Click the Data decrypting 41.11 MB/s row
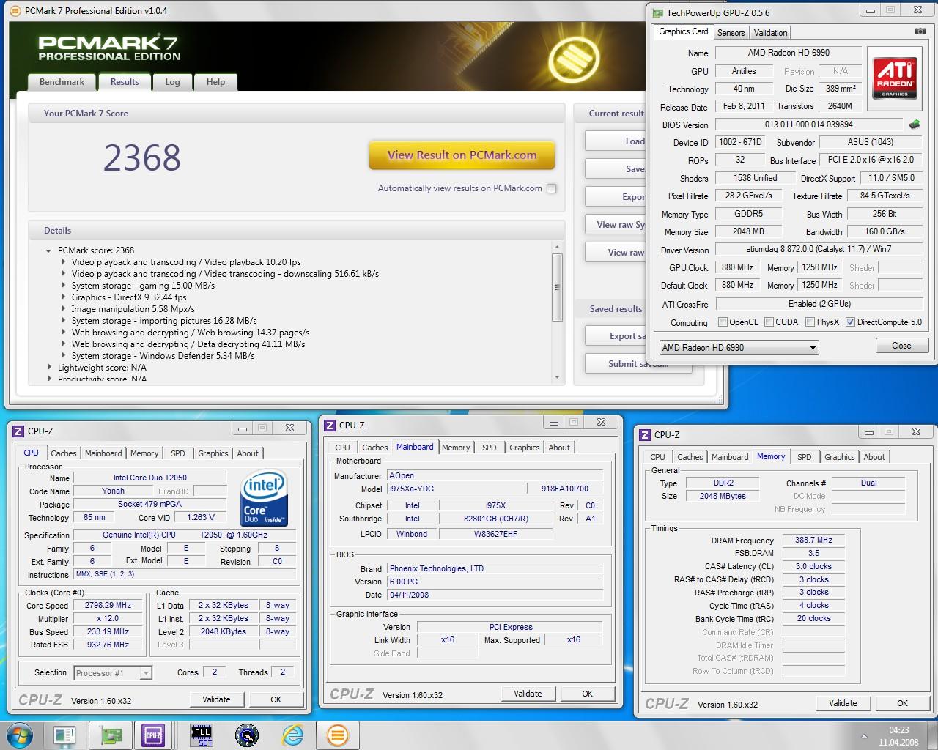 (188, 344)
